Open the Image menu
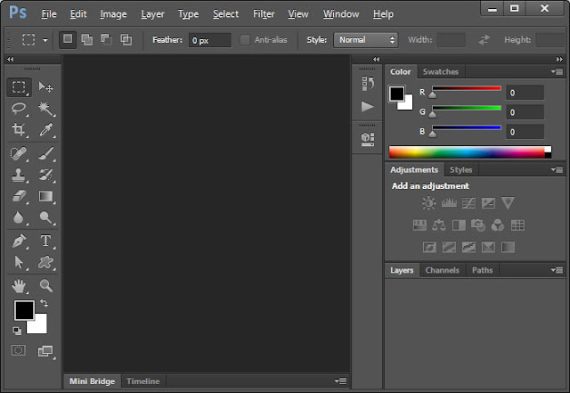 click(113, 14)
